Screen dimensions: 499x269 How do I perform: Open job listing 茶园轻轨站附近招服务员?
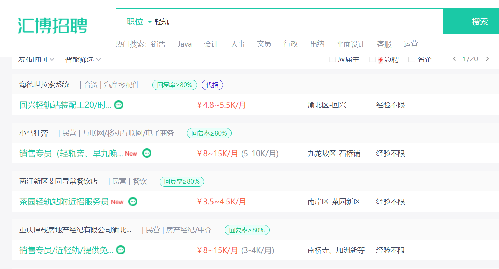click(64, 202)
